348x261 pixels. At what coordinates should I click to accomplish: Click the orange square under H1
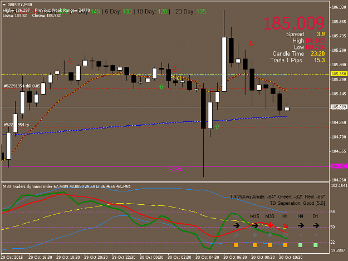[285, 245]
